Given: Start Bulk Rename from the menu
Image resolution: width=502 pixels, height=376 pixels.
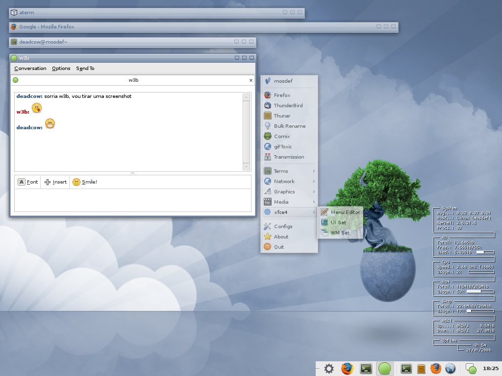Looking at the screenshot, I should pyautogui.click(x=289, y=126).
